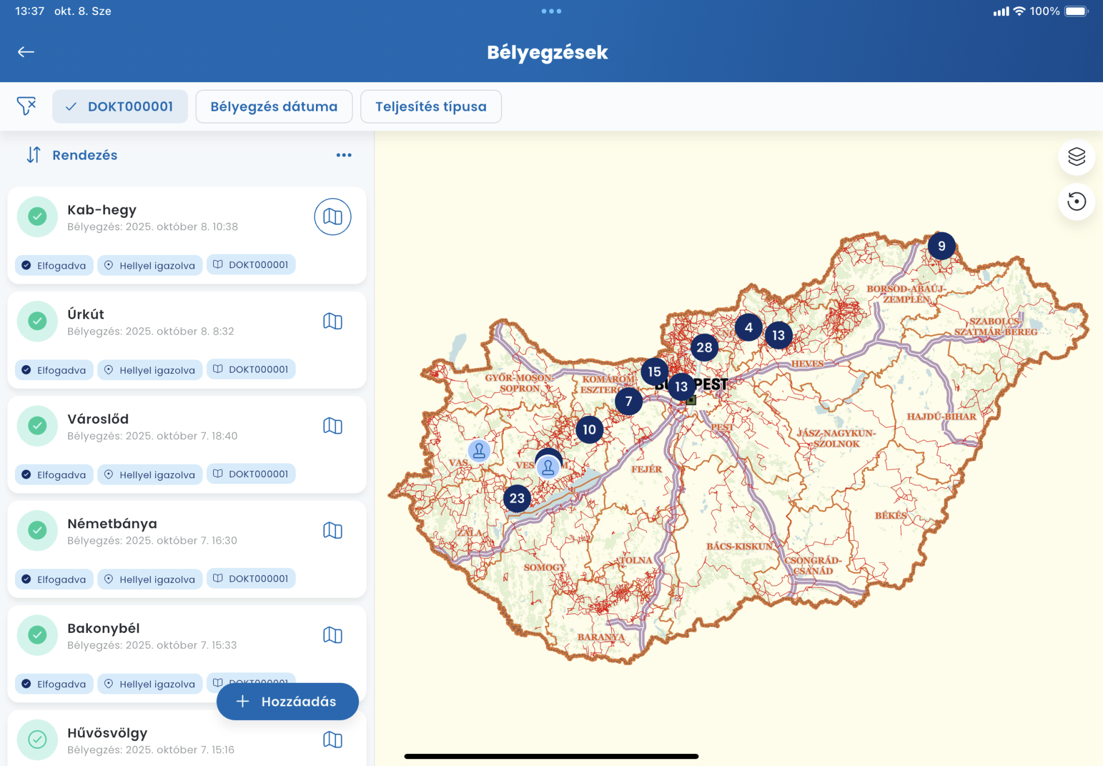Show Úrkút stamp on the map
Image resolution: width=1103 pixels, height=766 pixels.
(332, 322)
